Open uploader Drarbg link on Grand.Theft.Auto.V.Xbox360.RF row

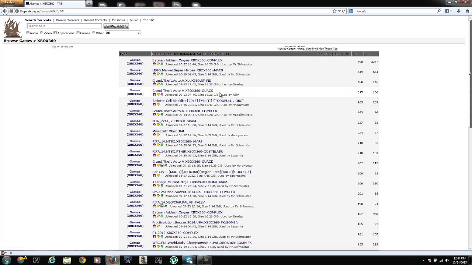[237, 84]
